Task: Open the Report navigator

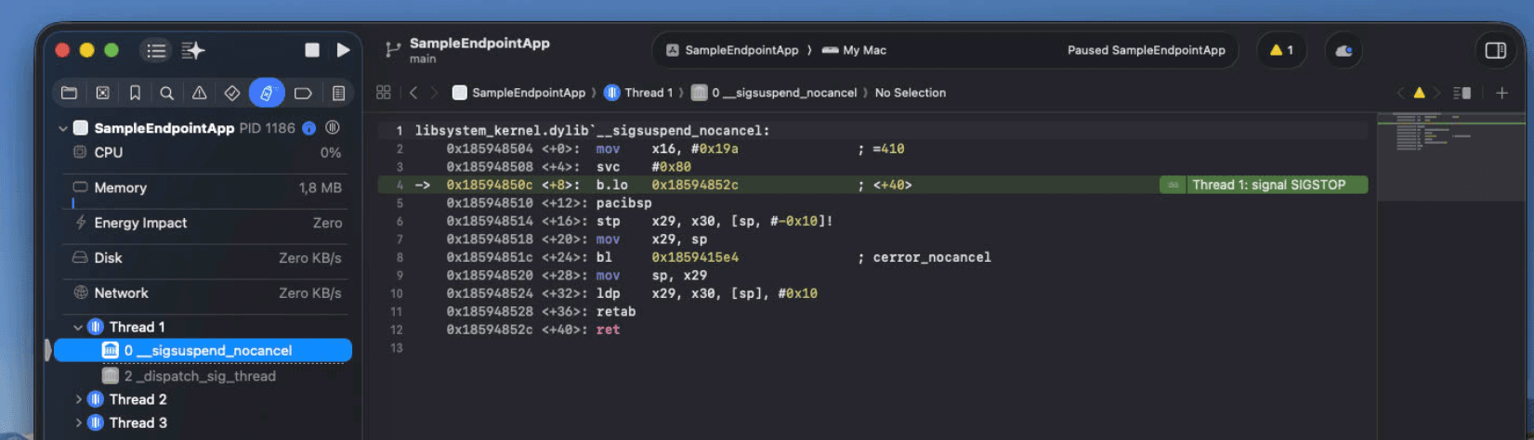Action: coord(338,93)
